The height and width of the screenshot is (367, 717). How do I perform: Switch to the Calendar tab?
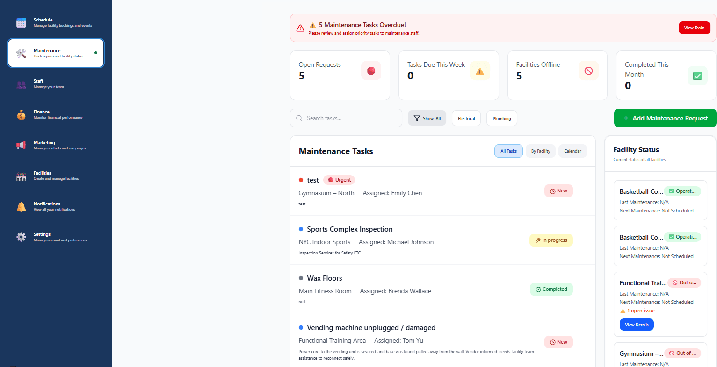572,151
